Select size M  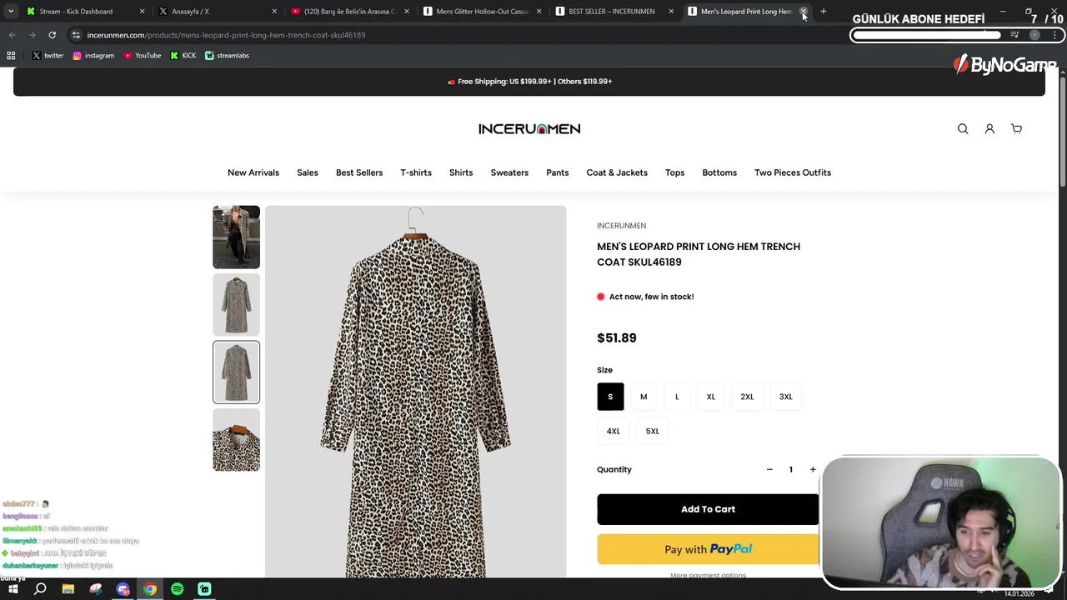[x=644, y=397]
